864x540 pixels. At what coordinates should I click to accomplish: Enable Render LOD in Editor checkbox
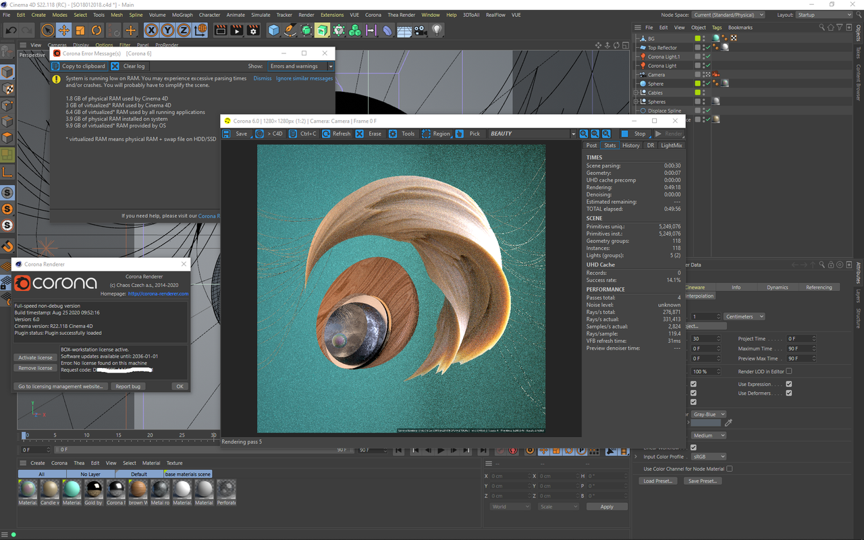click(788, 371)
